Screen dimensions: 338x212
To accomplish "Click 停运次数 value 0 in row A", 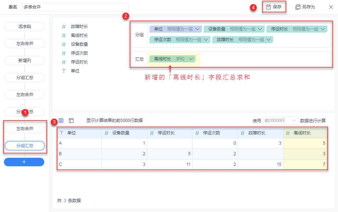I will 215,144.
